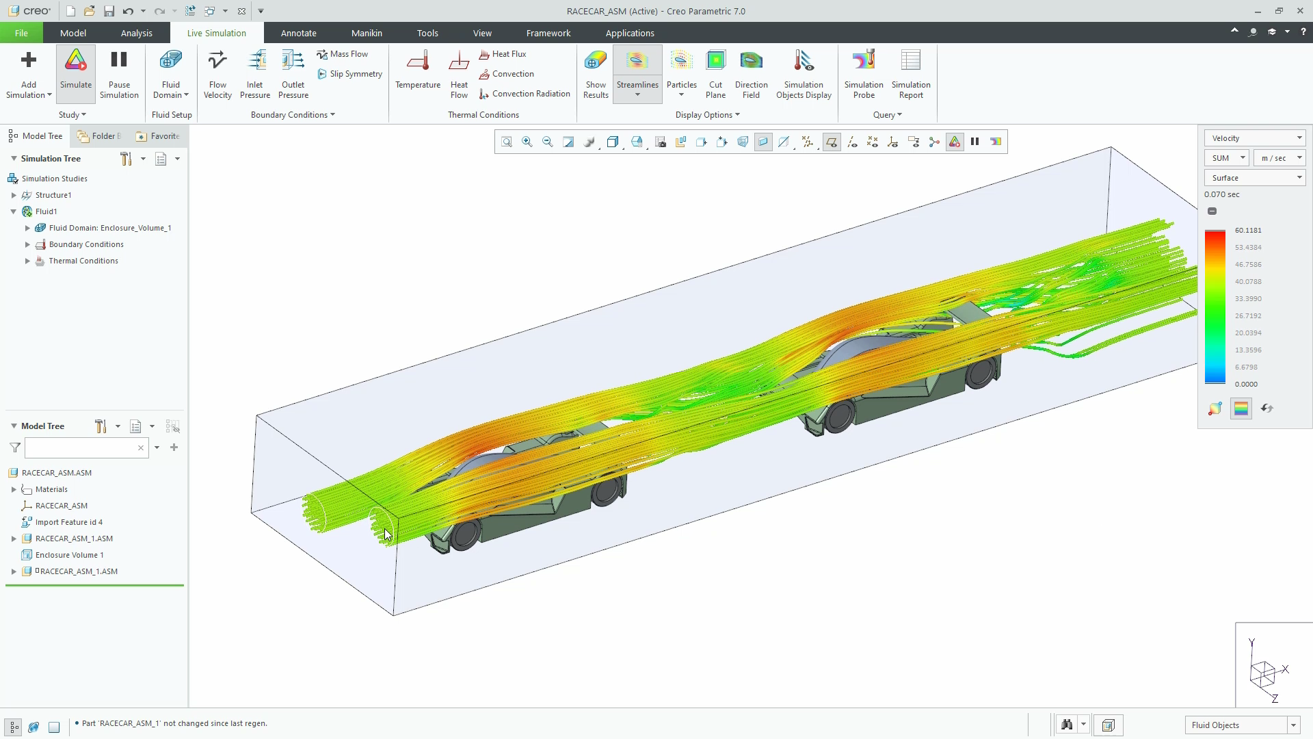Toggle the Cut Plane display
The image size is (1313, 739).
[715, 74]
